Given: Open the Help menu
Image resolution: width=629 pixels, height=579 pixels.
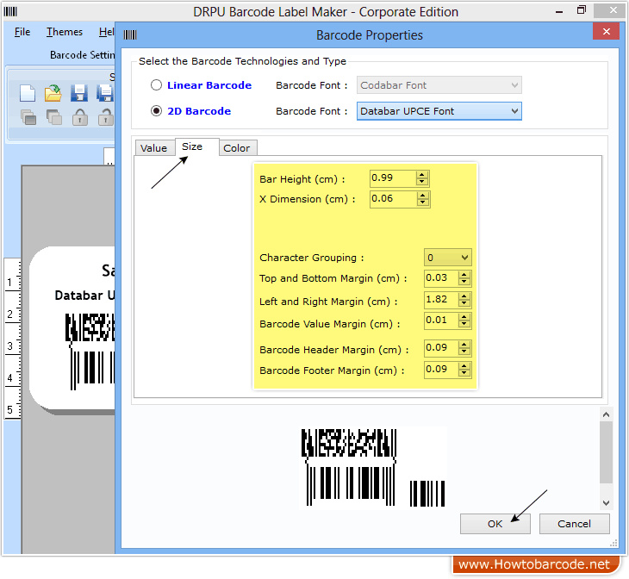Looking at the screenshot, I should coord(106,32).
